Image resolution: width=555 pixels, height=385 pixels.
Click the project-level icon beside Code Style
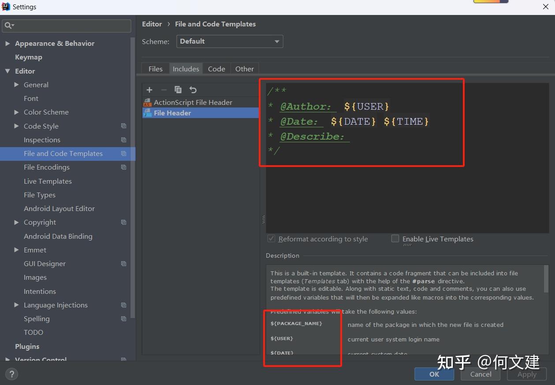pyautogui.click(x=123, y=126)
